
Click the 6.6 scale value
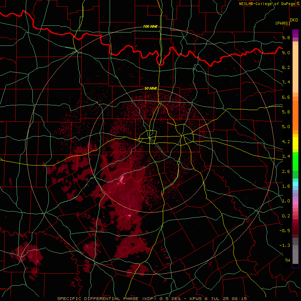click(x=286, y=97)
